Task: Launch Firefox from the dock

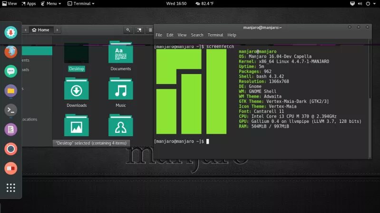Action: [10, 52]
